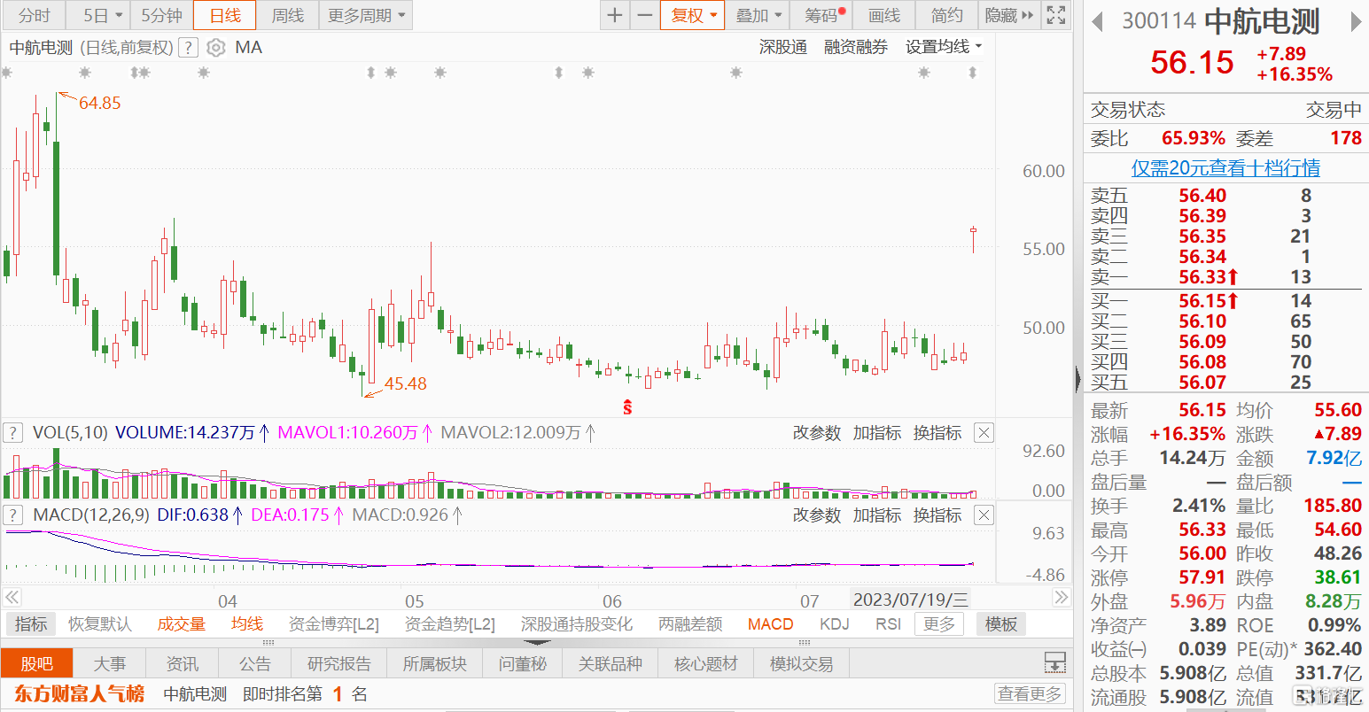
Task: Open 复权 adjustment dropdown
Action: (x=693, y=16)
